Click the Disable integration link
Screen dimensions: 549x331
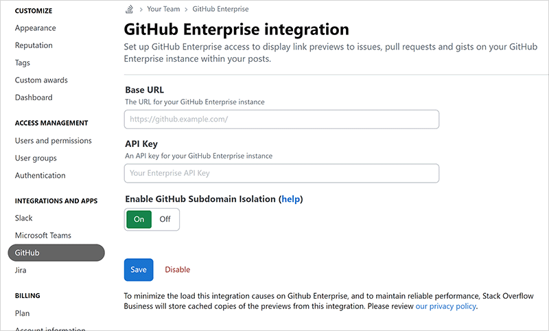coord(177,270)
